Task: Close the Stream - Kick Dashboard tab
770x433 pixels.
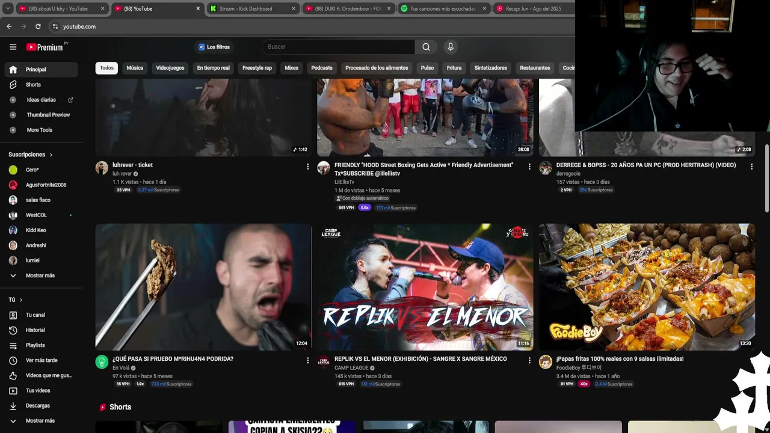Action: [x=294, y=8]
